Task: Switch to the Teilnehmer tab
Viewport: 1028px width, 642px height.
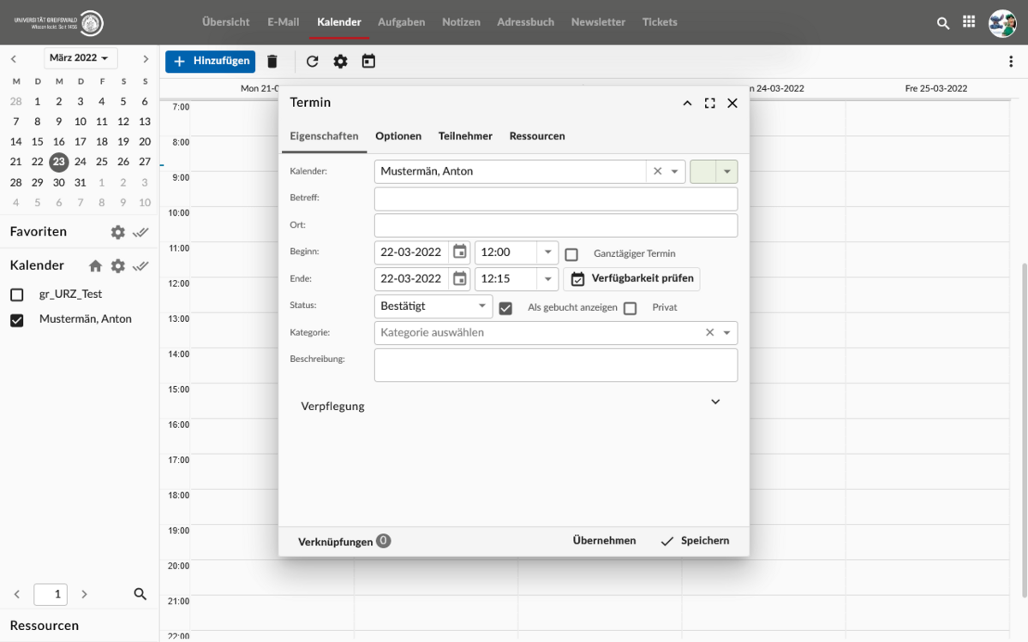Action: pos(465,136)
